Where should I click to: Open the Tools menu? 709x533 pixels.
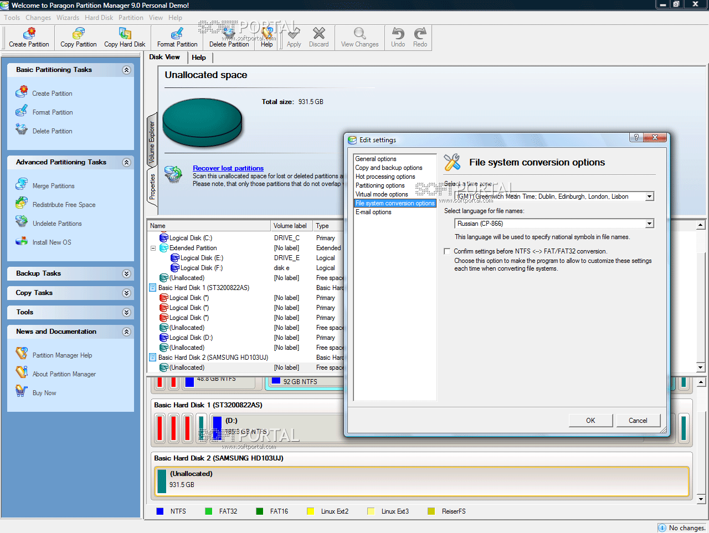(12, 18)
